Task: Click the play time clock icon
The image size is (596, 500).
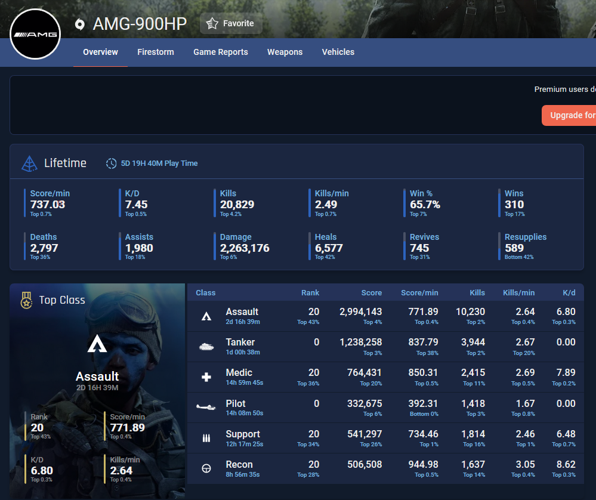Action: [111, 163]
